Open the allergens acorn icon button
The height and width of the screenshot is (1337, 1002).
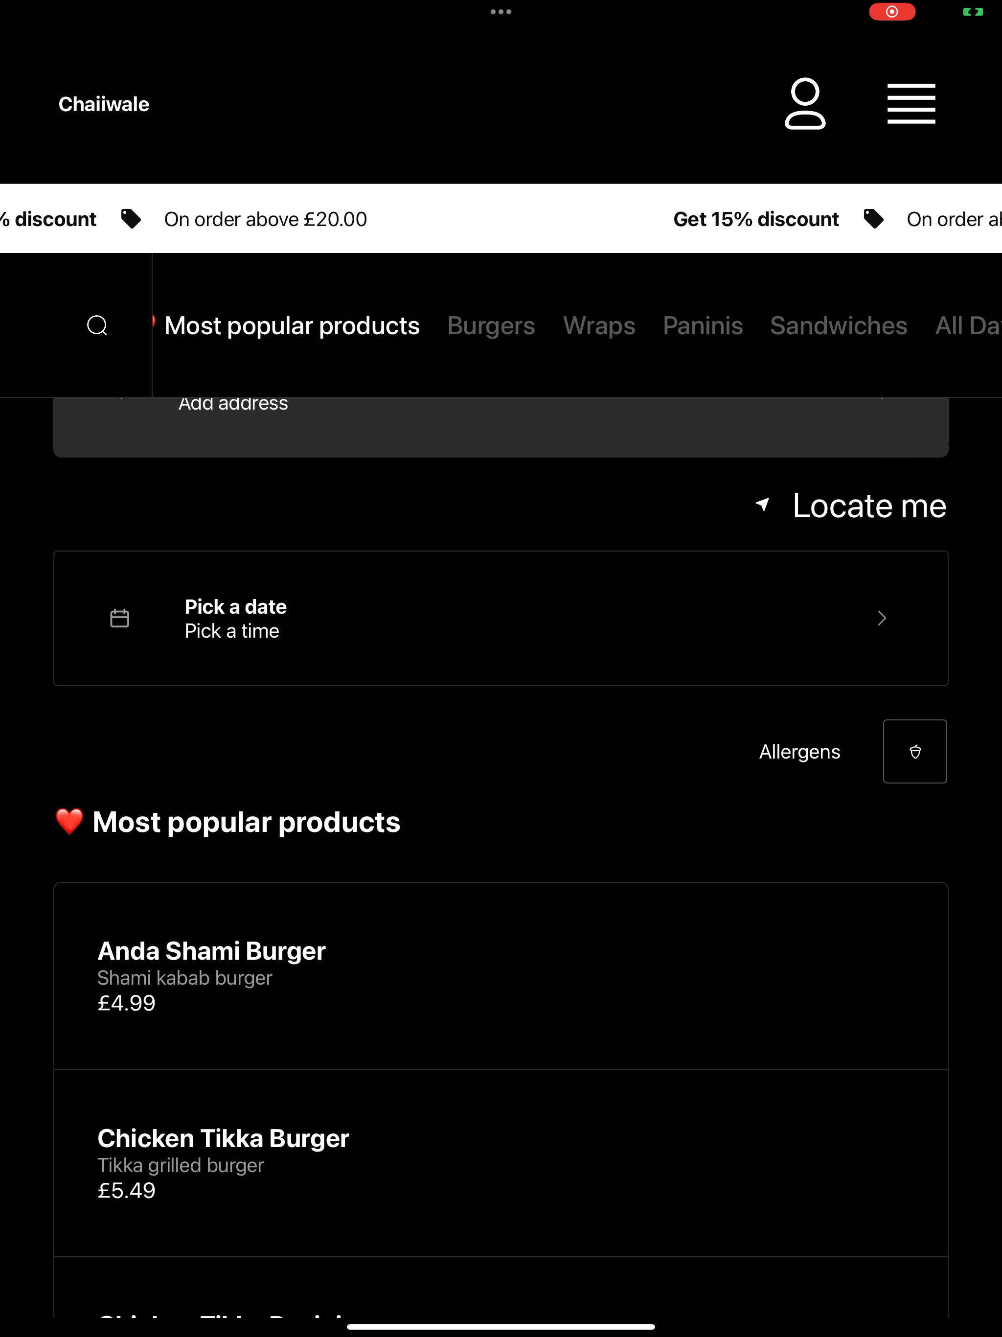pyautogui.click(x=915, y=751)
